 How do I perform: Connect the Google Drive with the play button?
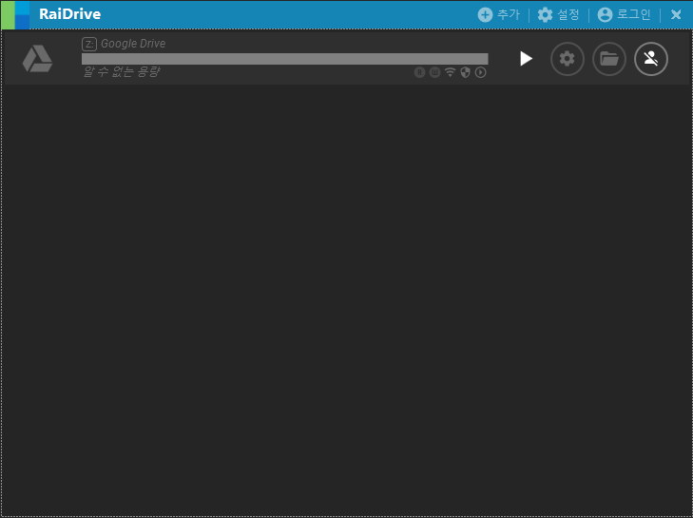tap(526, 59)
